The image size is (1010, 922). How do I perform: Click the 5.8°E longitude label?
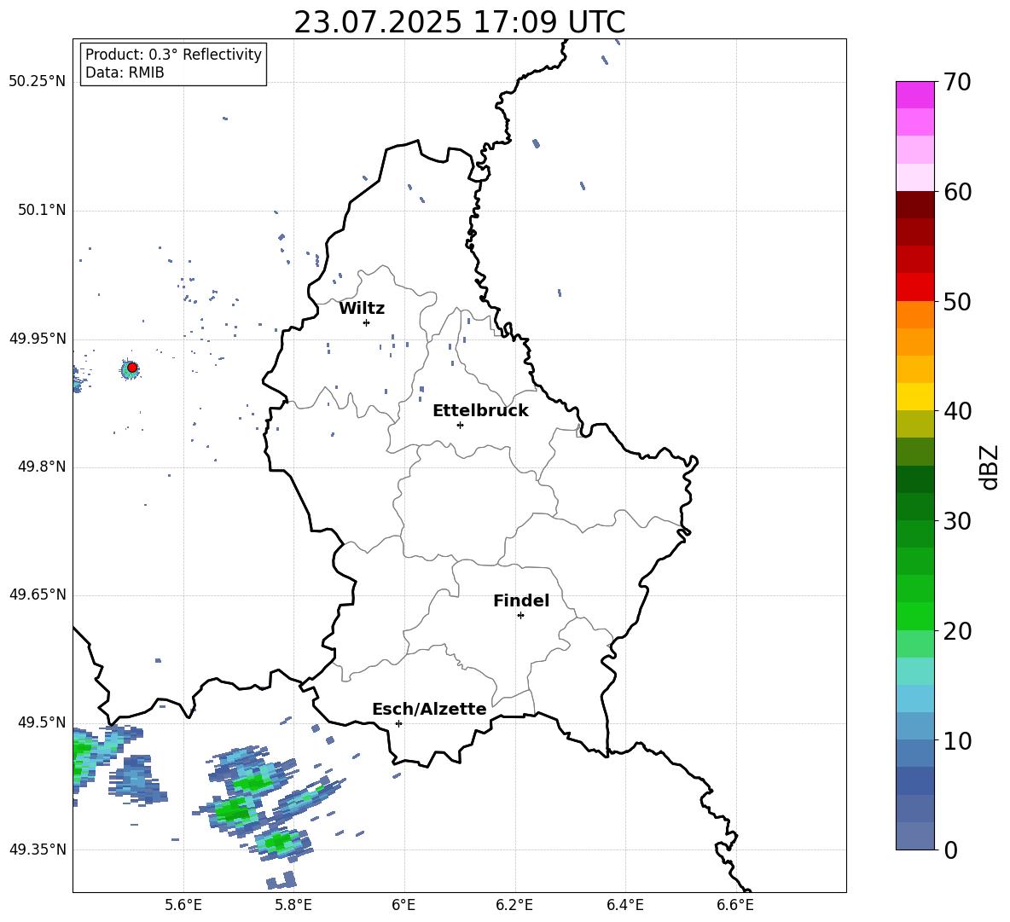click(x=293, y=905)
